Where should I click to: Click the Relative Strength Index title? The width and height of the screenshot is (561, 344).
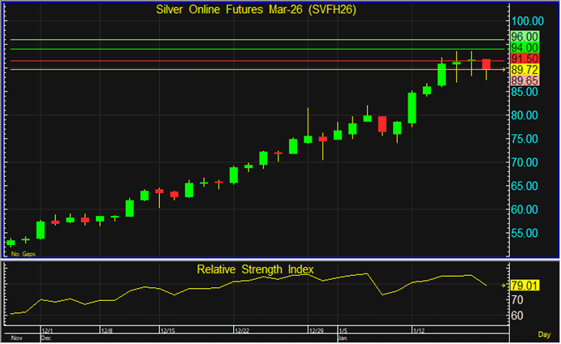255,269
